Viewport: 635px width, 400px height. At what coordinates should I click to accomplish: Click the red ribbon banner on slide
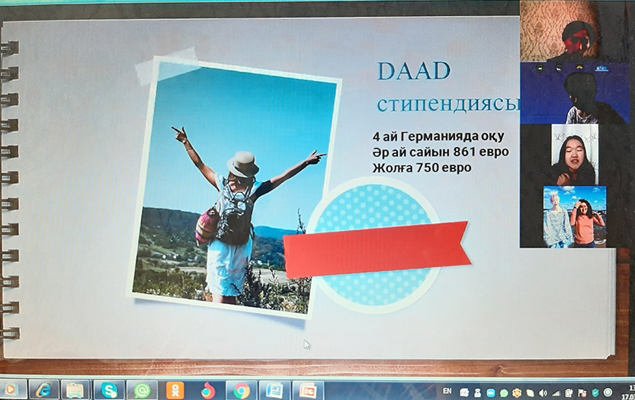[377, 250]
